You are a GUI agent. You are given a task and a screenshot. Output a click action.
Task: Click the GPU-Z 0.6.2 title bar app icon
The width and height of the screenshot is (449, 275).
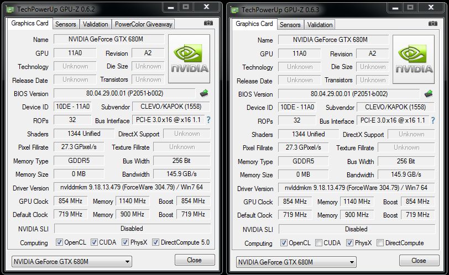point(11,10)
